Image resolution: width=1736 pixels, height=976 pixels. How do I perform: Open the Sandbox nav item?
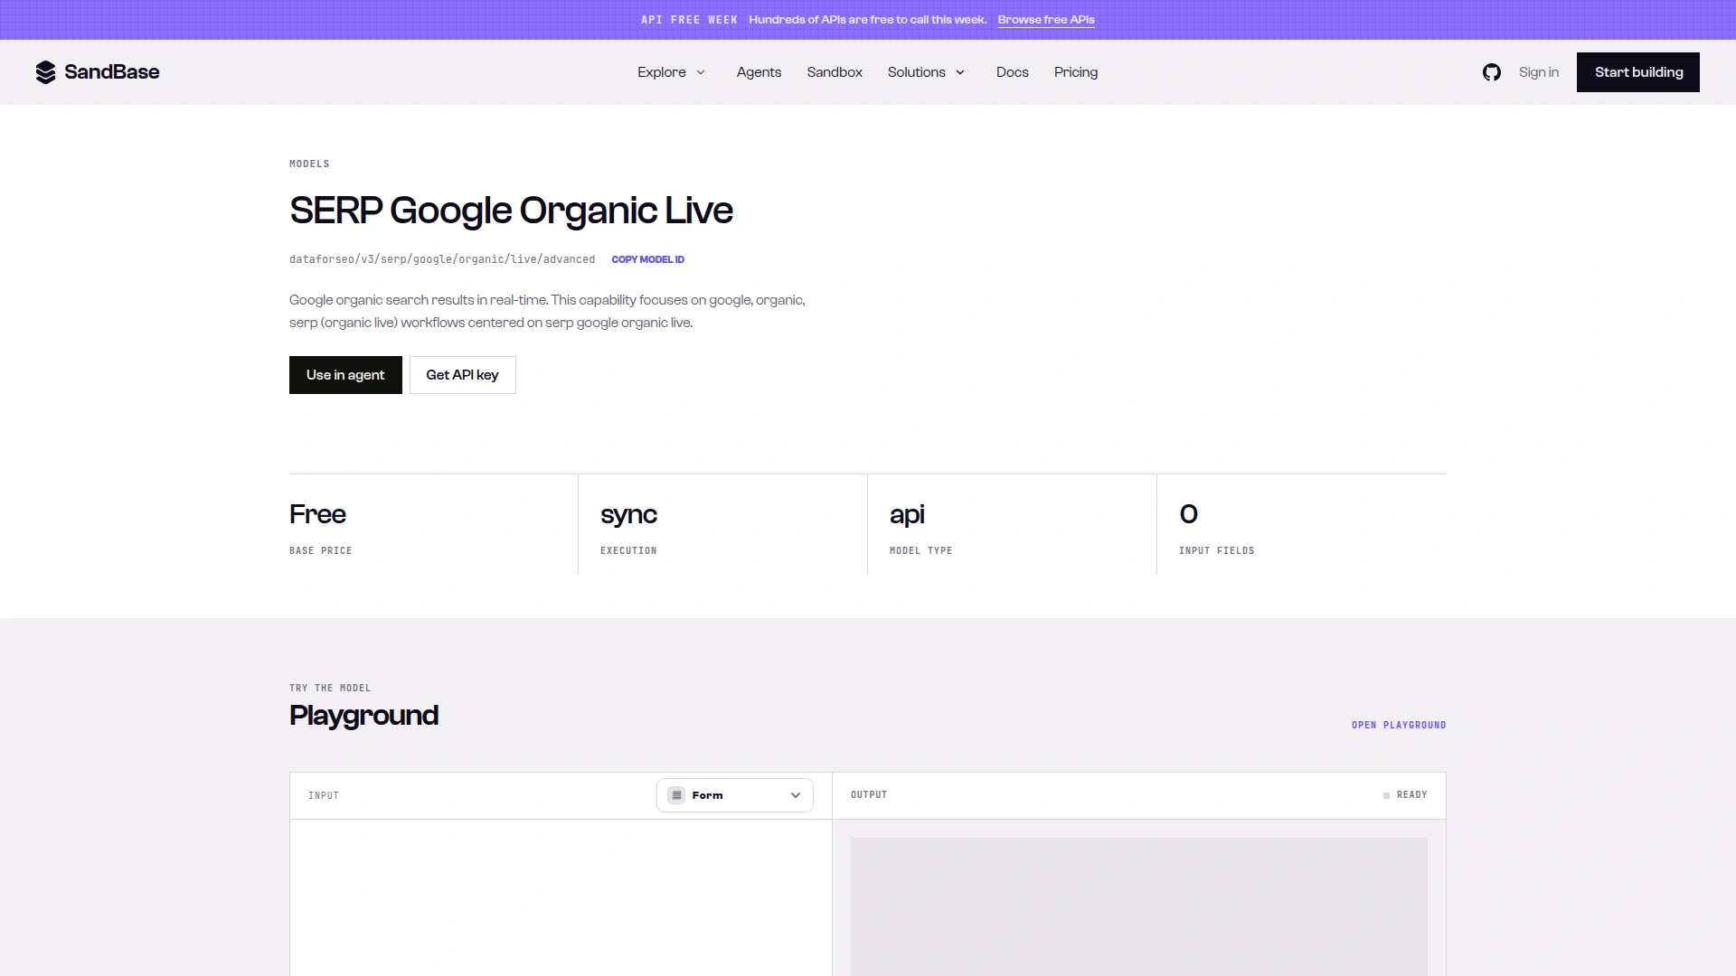(835, 72)
